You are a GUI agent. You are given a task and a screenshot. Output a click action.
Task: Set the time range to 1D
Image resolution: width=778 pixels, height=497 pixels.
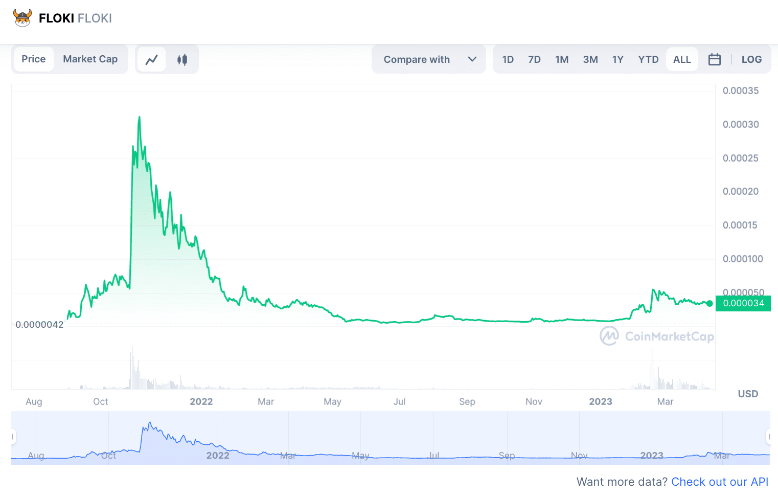(508, 59)
